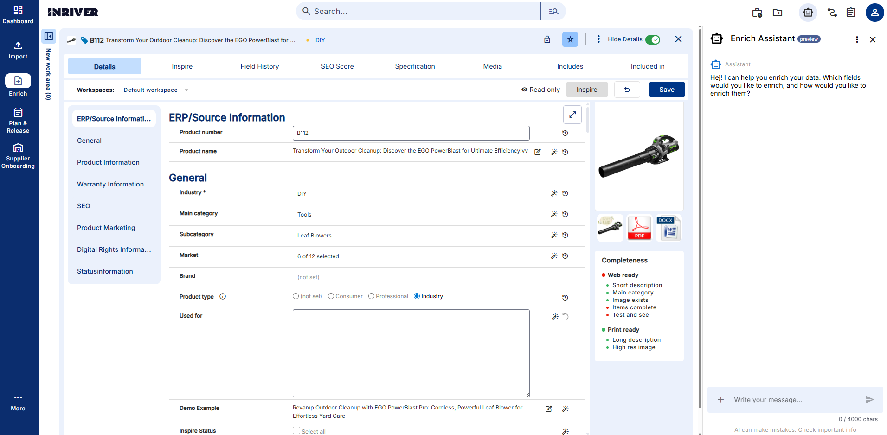Open Plan & Release sidebar section

18,120
